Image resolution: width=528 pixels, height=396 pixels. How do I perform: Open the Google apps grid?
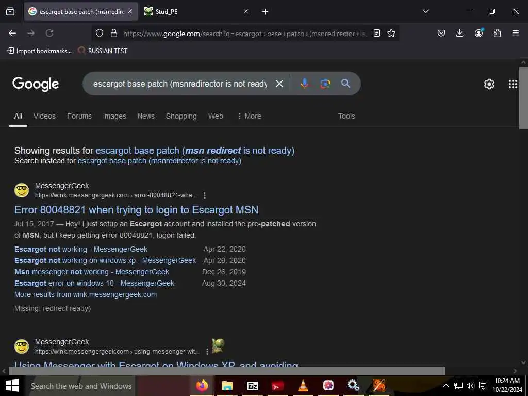coord(513,84)
